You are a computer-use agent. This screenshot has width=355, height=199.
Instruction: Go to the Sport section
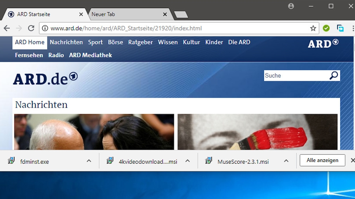pos(95,42)
